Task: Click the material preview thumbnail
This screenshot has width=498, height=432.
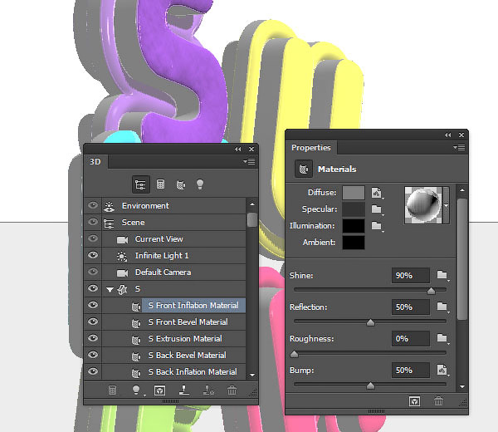Action: coord(423,205)
